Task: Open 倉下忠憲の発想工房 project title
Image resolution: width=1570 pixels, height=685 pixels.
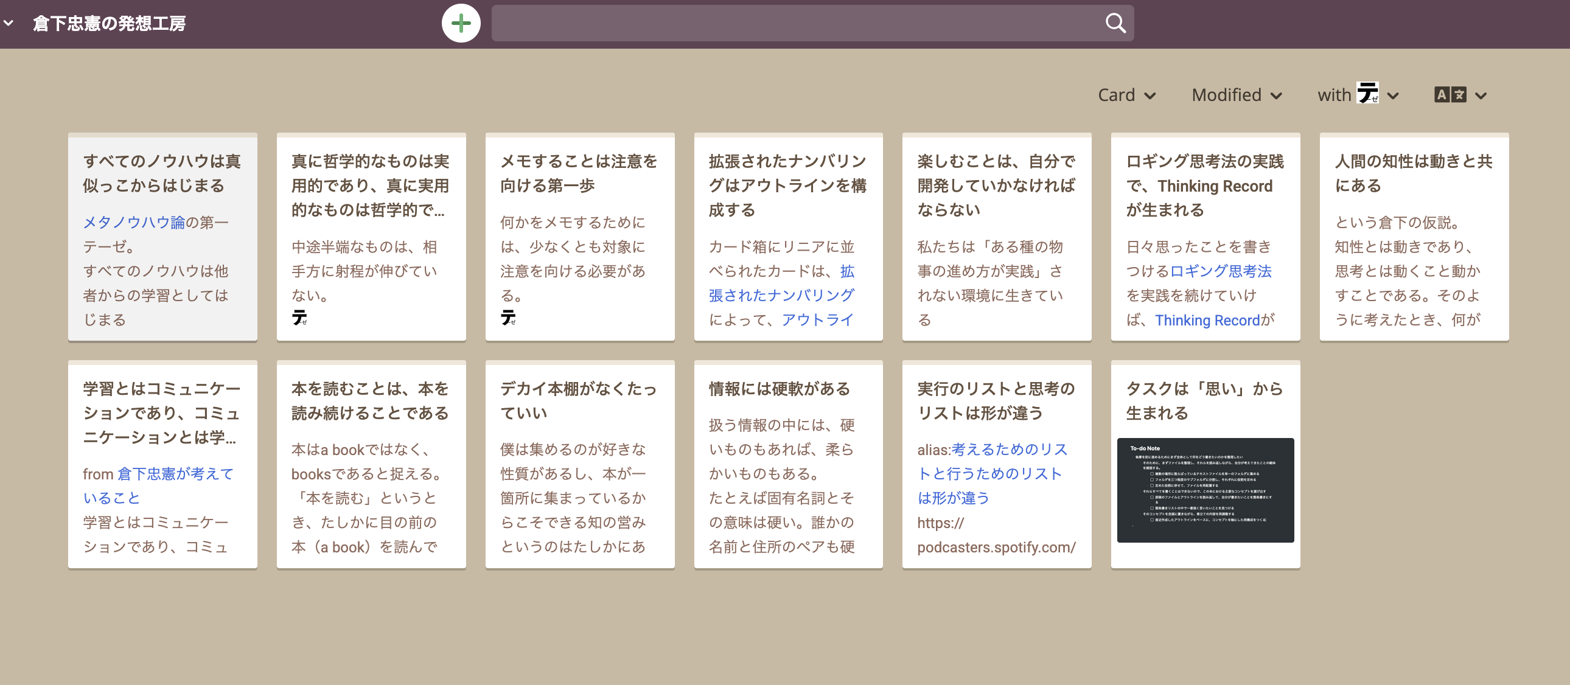Action: 109,23
